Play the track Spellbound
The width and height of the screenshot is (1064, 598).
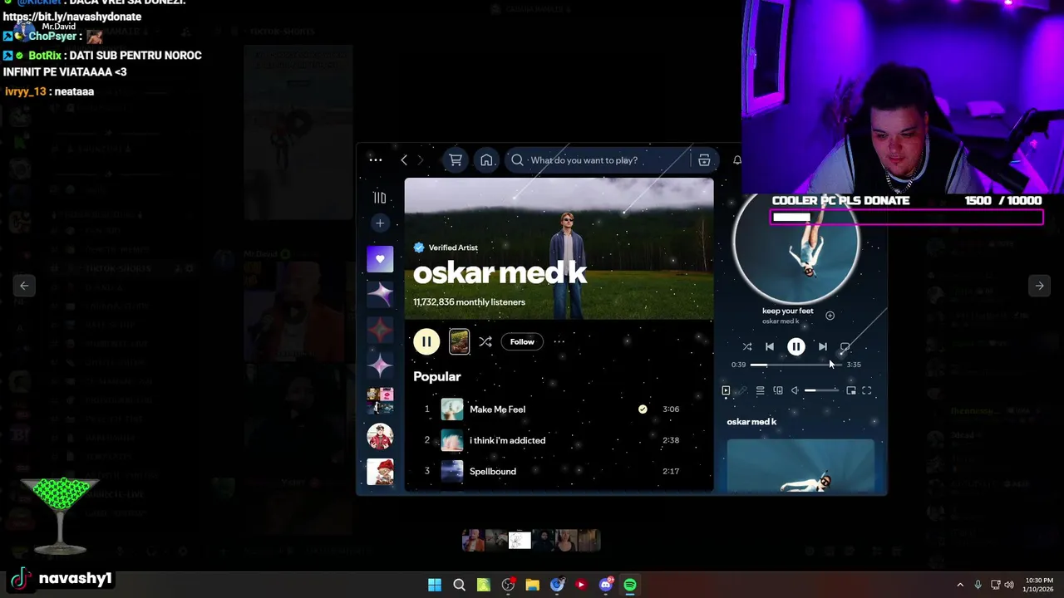click(x=493, y=471)
